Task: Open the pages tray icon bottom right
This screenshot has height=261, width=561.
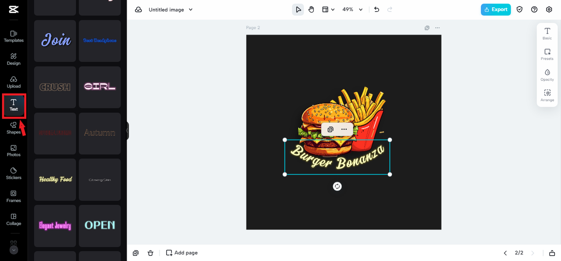Action: coord(552,253)
